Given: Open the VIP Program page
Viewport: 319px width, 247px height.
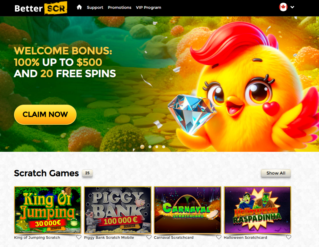Looking at the screenshot, I should point(149,8).
